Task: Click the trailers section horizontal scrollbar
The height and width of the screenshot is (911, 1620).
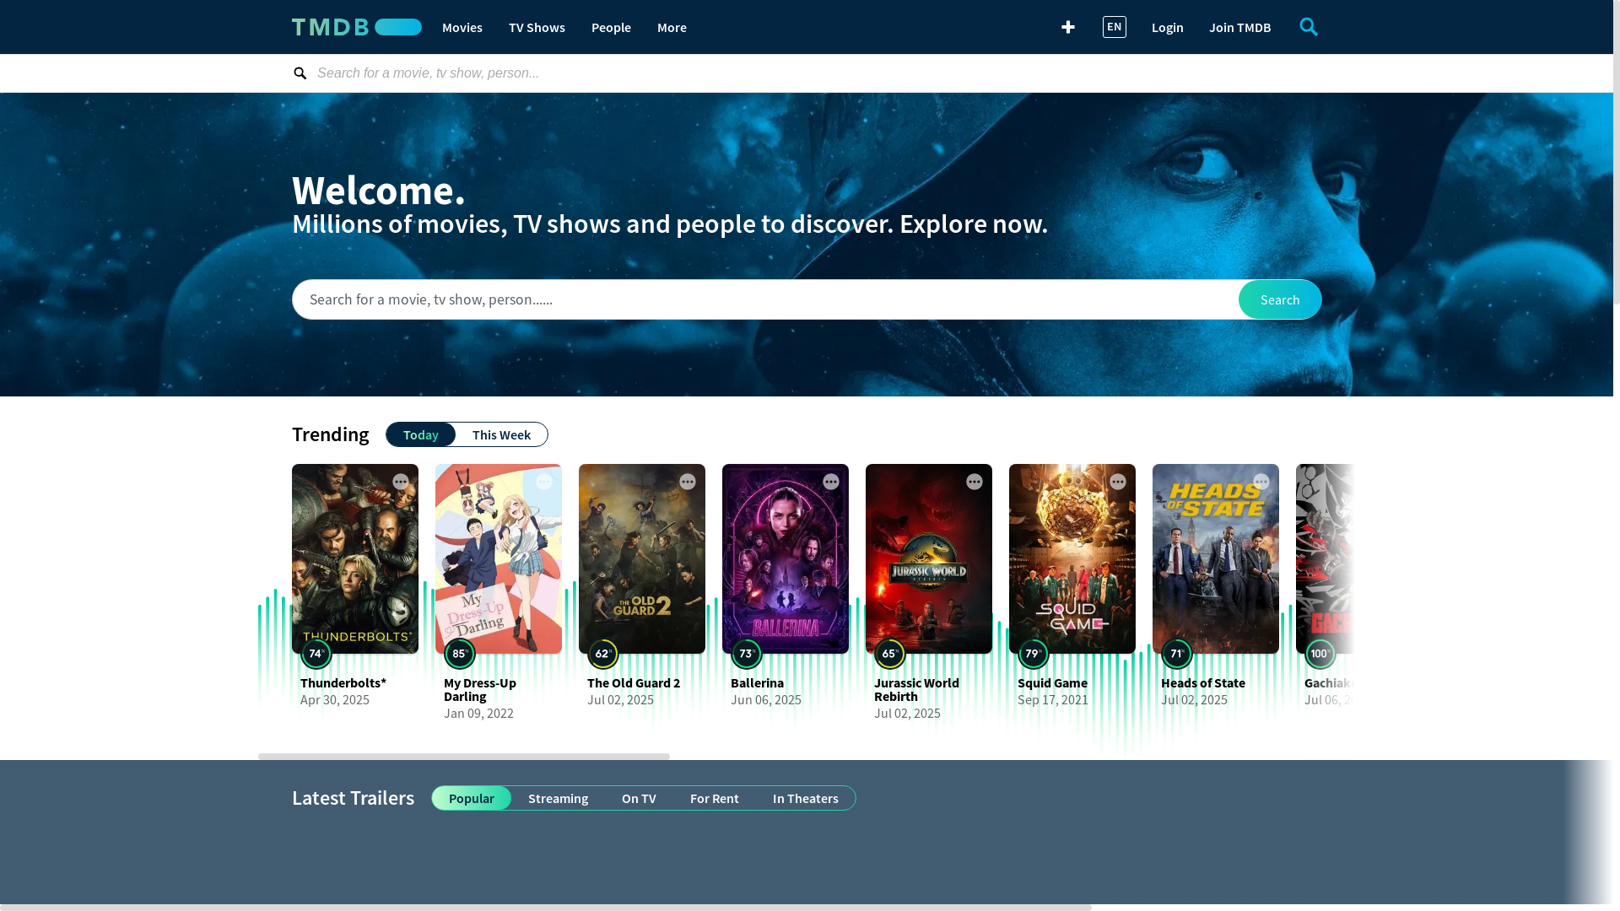Action: point(546,908)
